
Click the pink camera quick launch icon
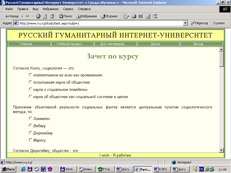pos(50,169)
